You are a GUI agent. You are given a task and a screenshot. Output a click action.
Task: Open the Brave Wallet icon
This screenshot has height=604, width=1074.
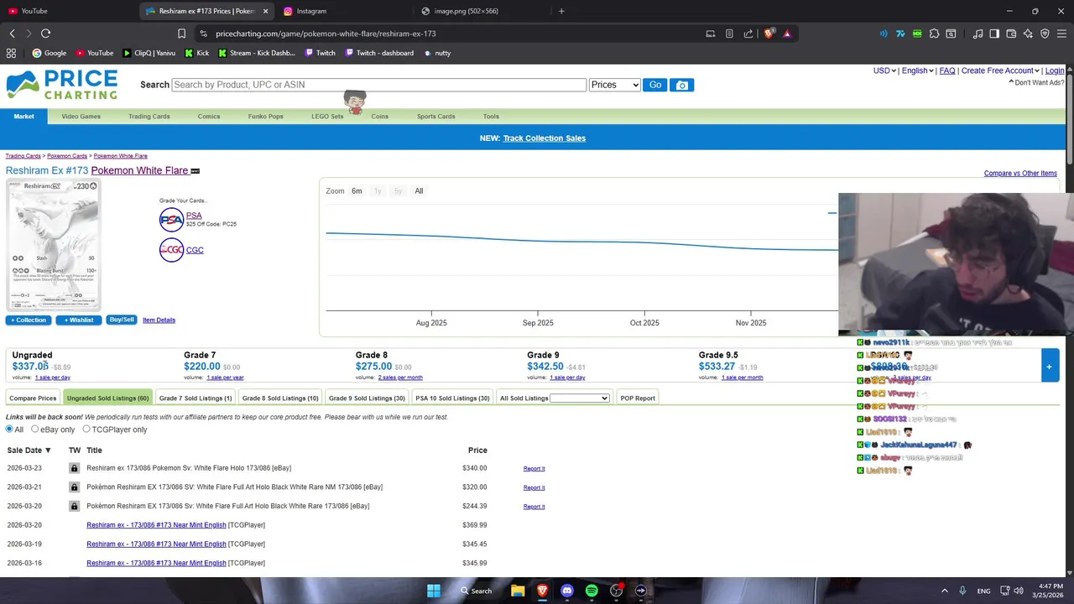click(x=1011, y=34)
